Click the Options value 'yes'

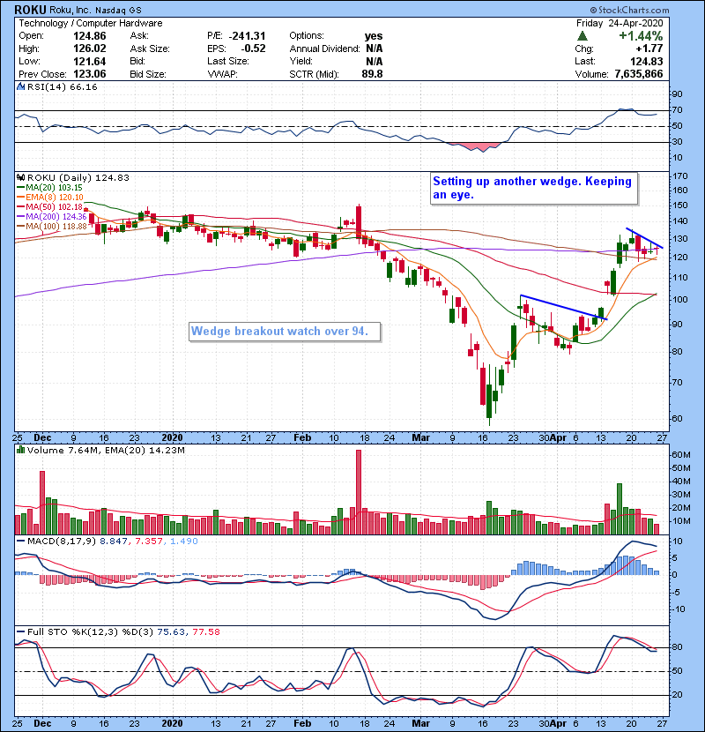click(x=374, y=36)
